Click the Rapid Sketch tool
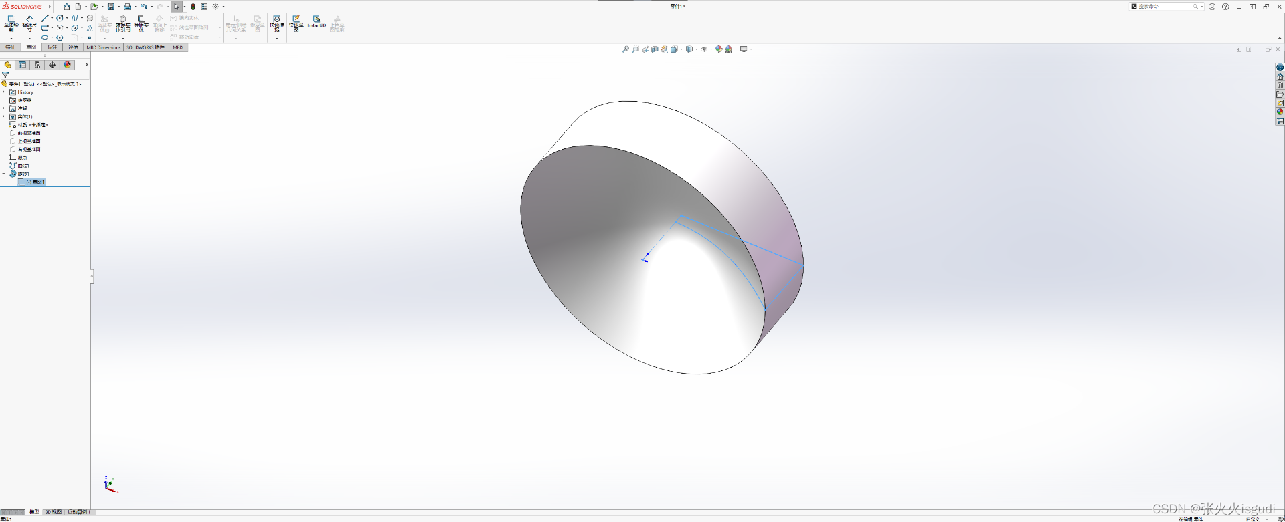 click(296, 23)
